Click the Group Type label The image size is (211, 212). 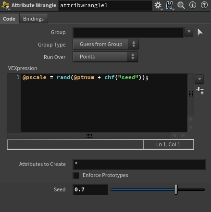coord(52,45)
